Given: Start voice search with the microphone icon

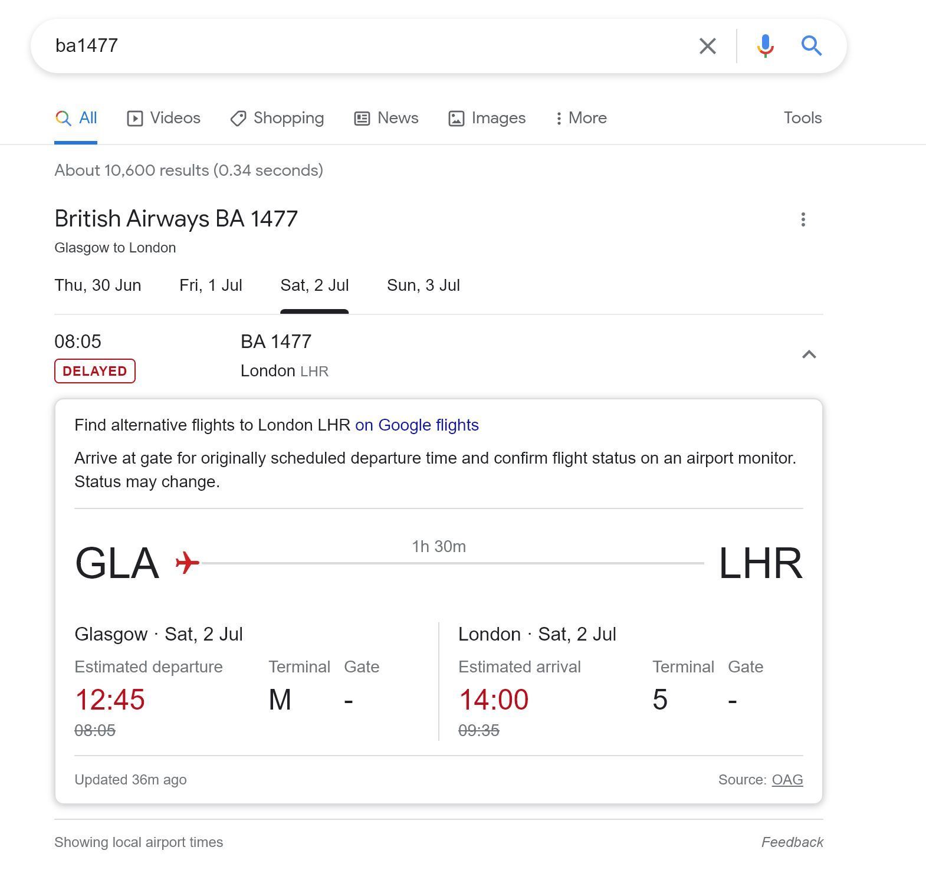Looking at the screenshot, I should tap(765, 46).
